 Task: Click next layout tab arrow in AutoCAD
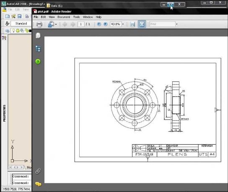pyautogui.click(x=18, y=167)
